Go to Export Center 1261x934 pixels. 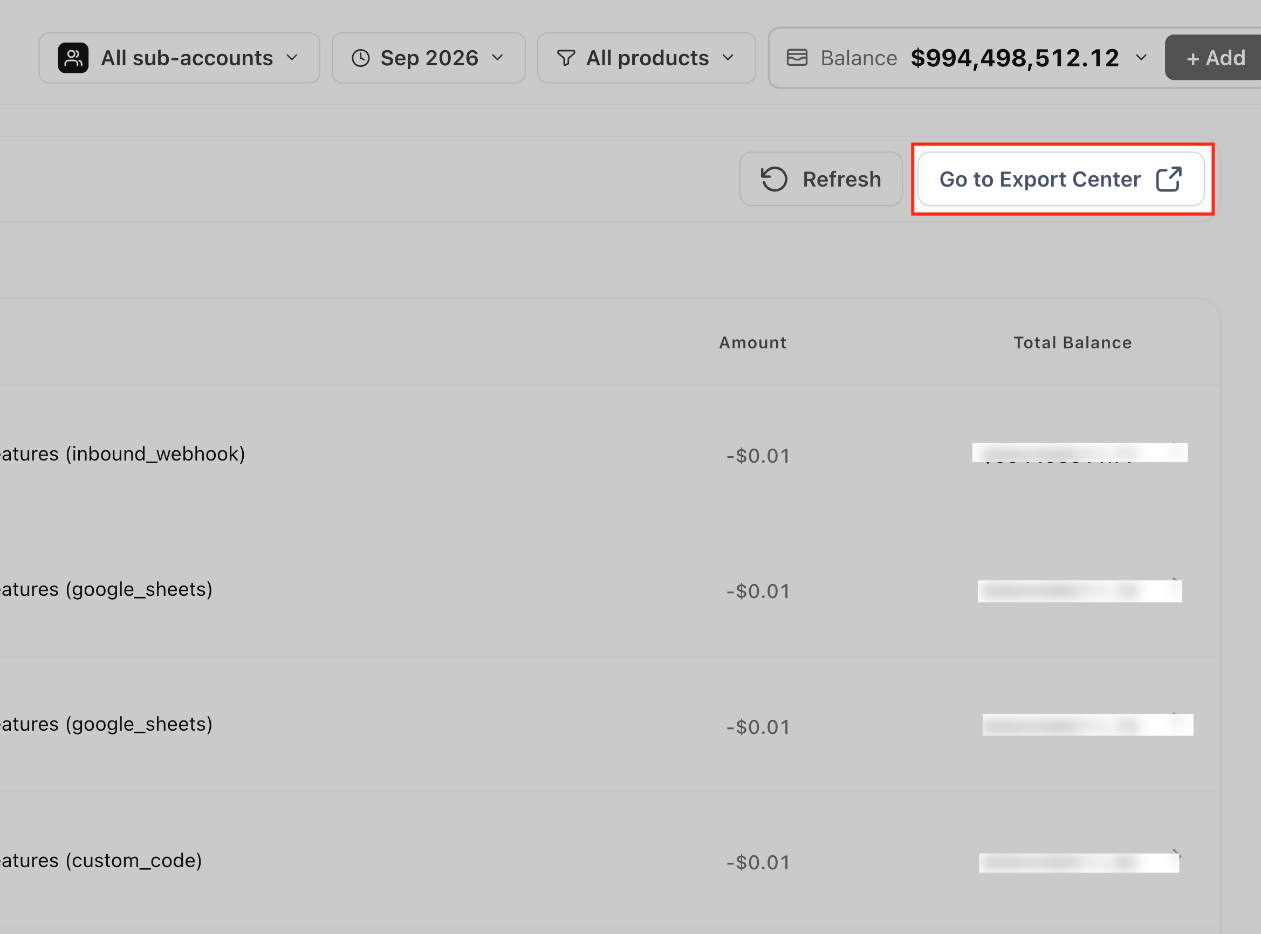point(1061,178)
